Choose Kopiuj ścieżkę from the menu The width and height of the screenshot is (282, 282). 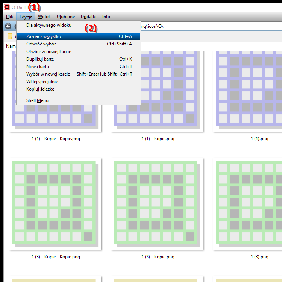[79, 89]
